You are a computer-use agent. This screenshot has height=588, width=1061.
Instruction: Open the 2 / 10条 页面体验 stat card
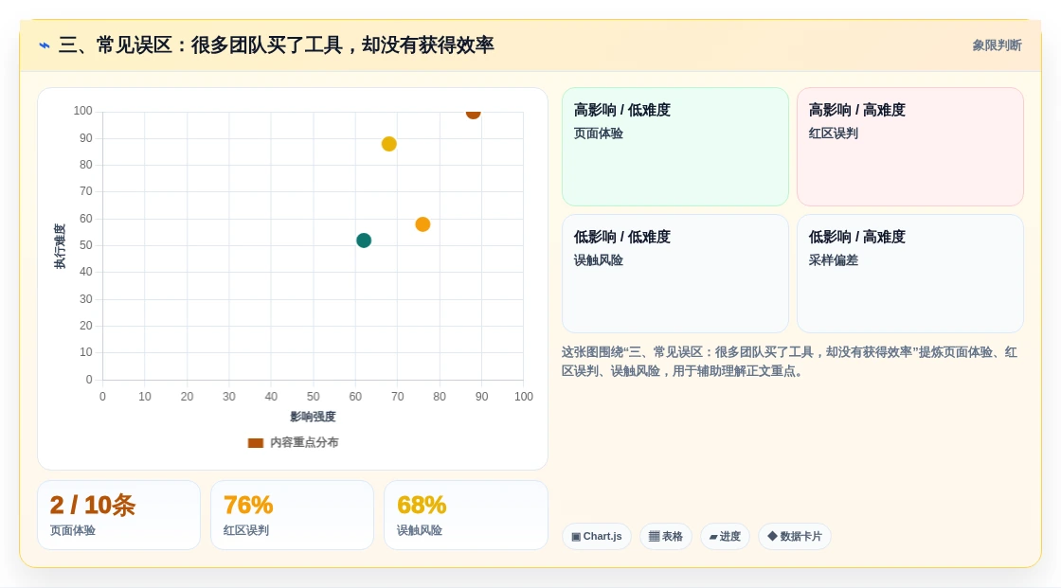(x=119, y=515)
